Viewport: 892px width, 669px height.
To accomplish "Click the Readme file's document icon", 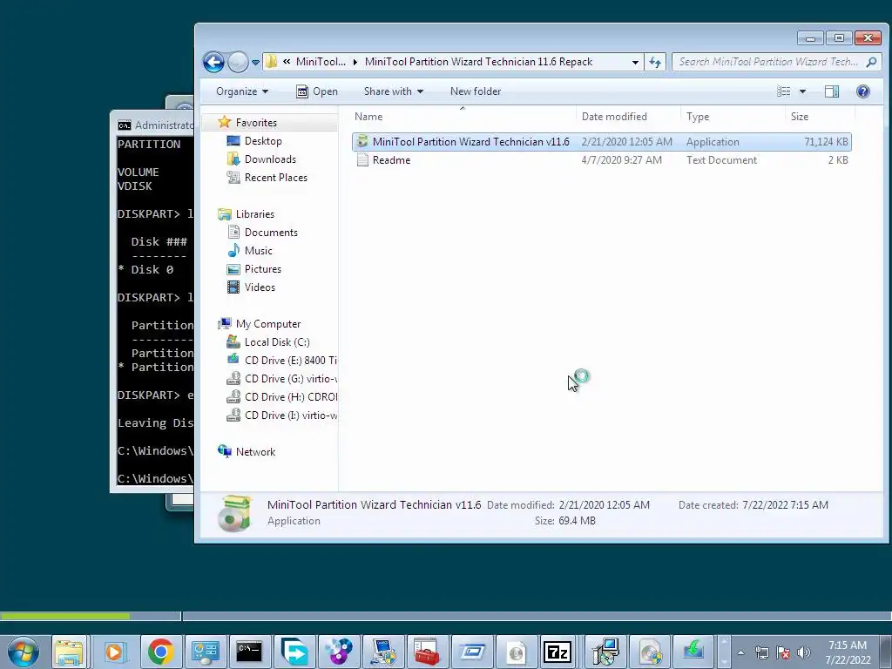I will click(362, 160).
